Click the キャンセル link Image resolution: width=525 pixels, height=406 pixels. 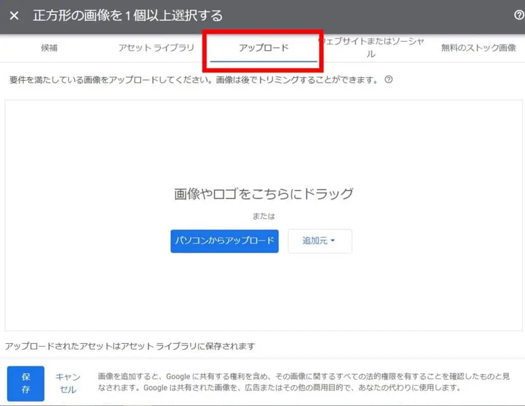(68, 383)
